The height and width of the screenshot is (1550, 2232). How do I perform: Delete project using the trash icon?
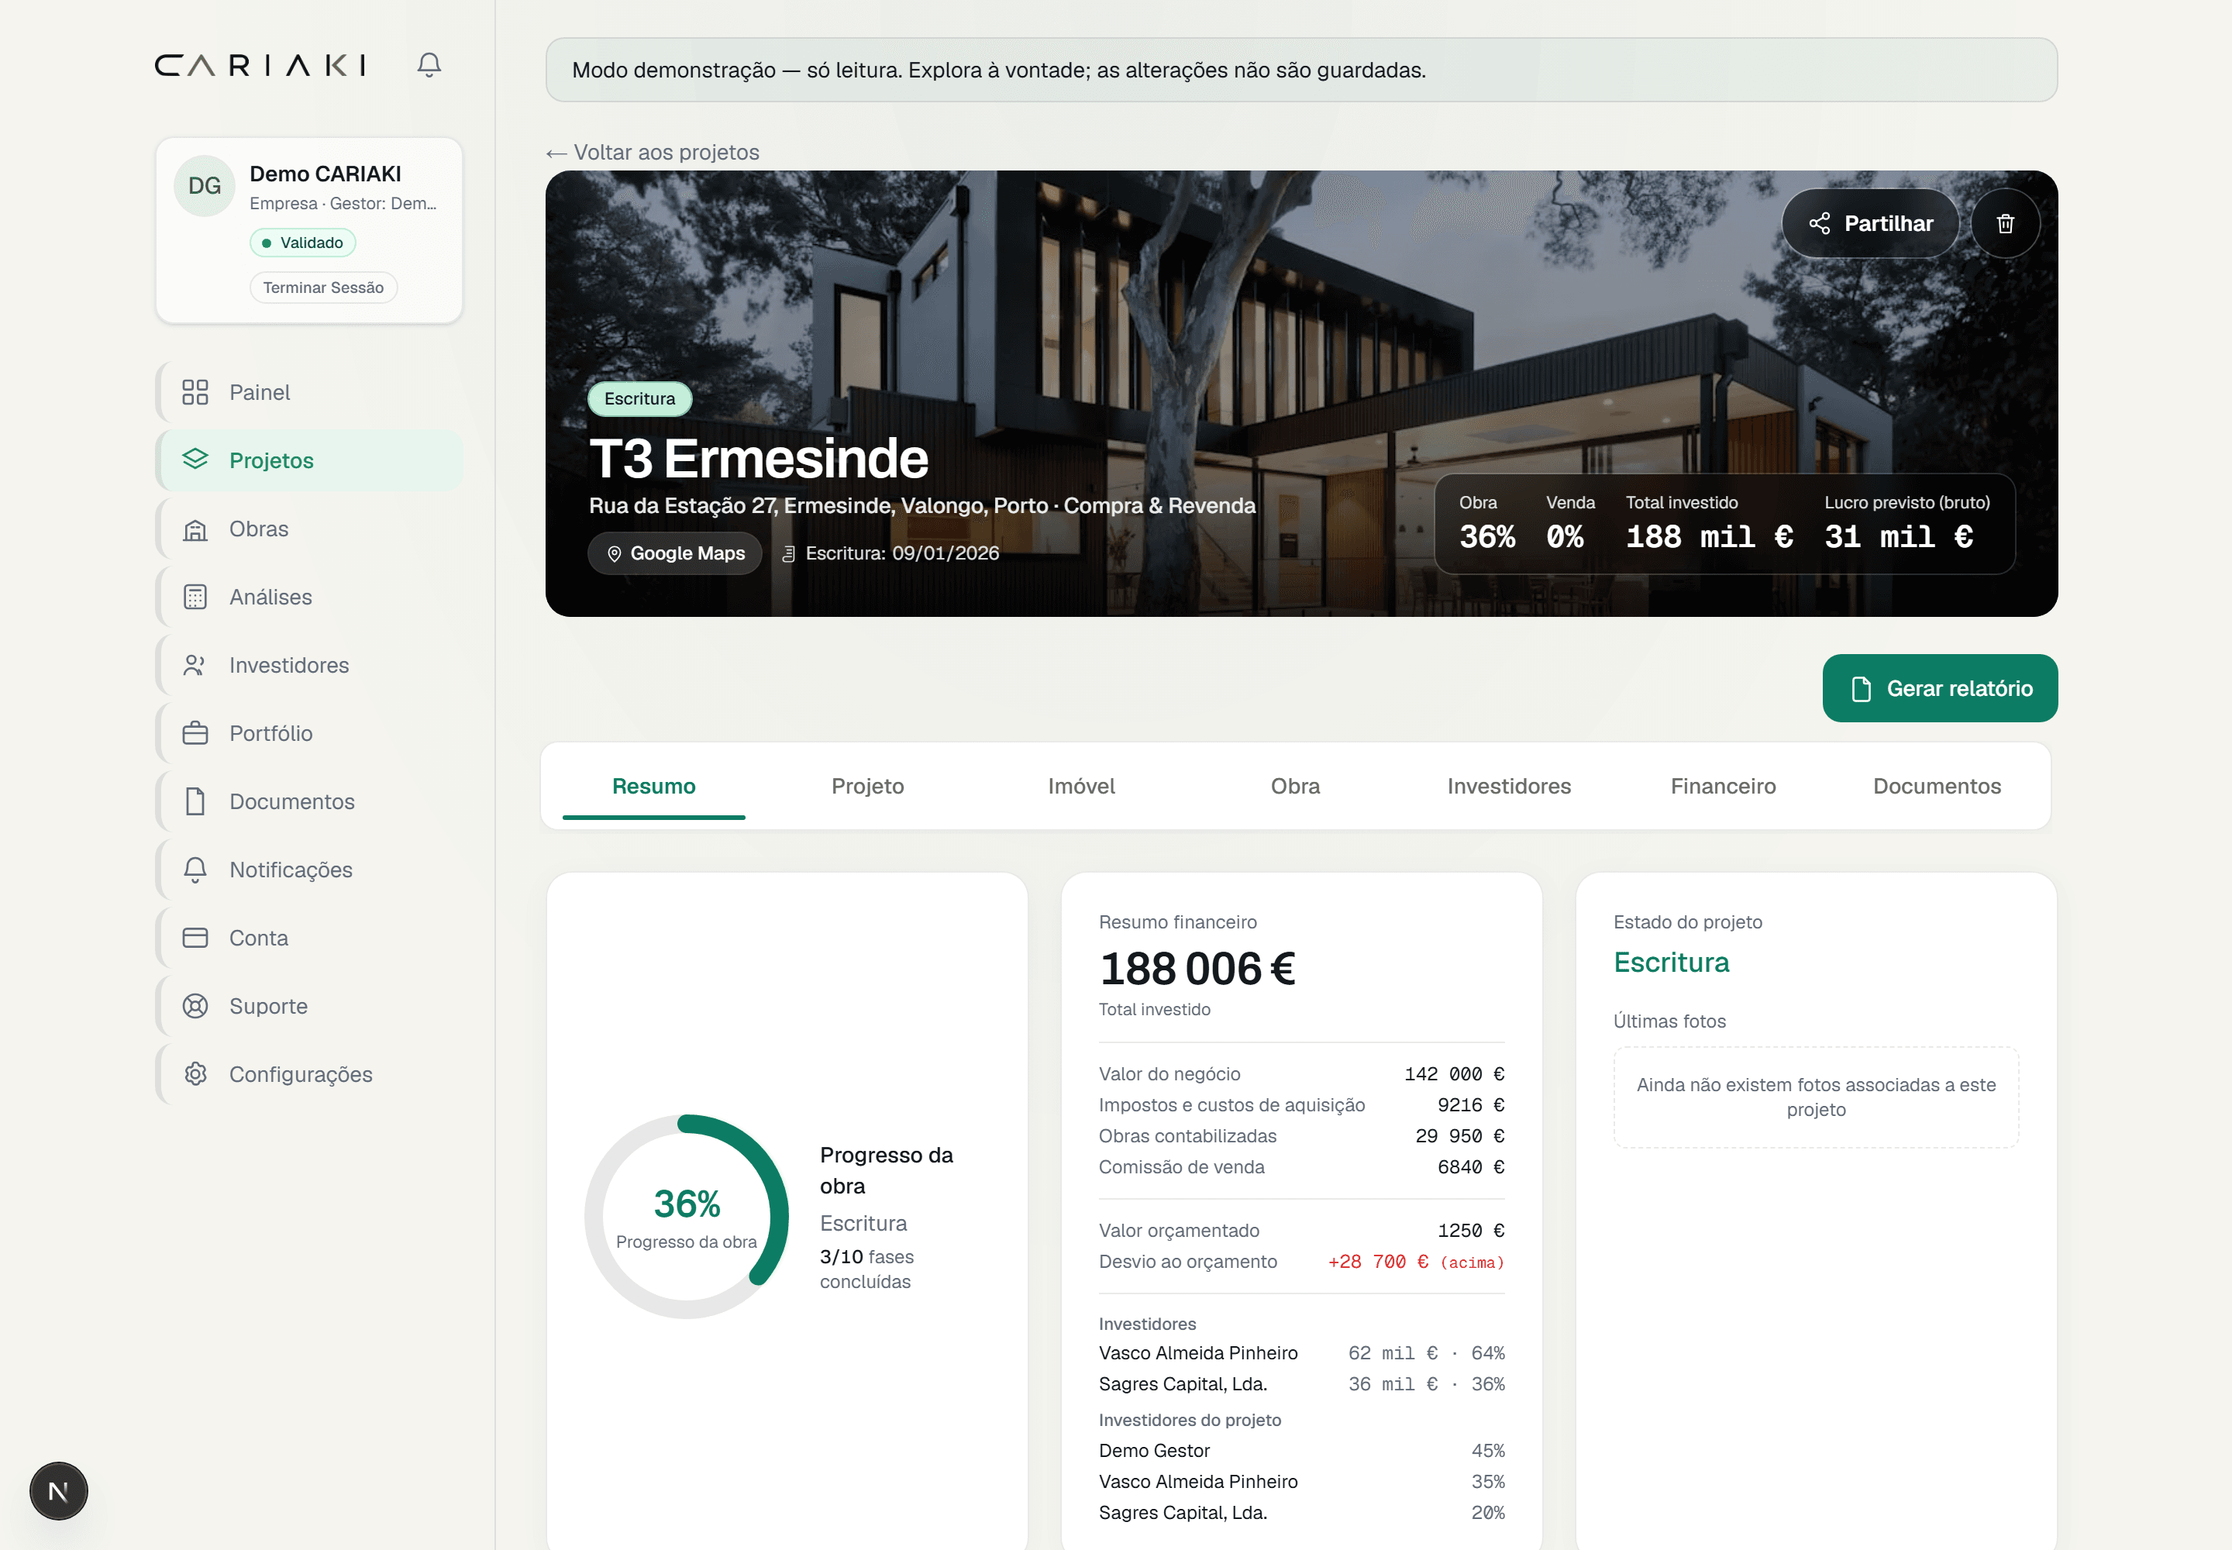click(x=2005, y=223)
